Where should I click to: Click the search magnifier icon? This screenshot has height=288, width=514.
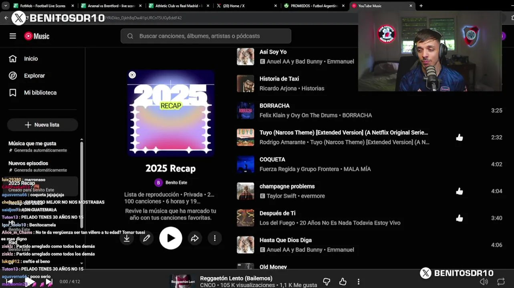click(x=130, y=36)
